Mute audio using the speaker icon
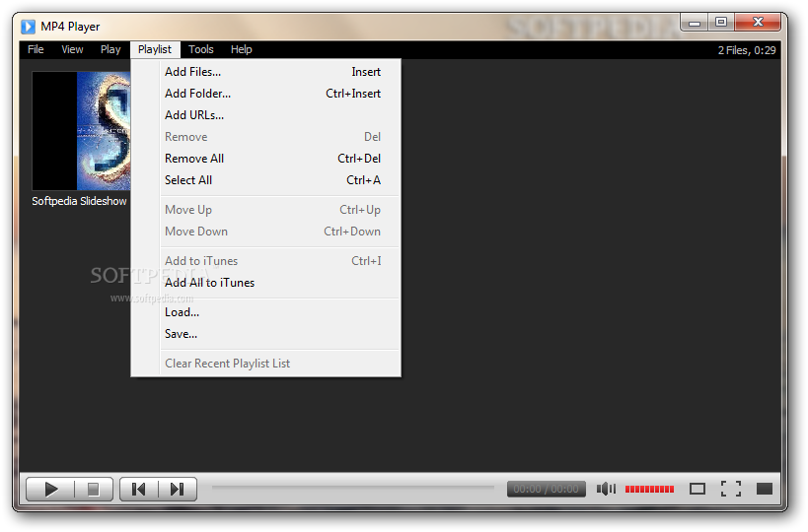 coord(606,489)
